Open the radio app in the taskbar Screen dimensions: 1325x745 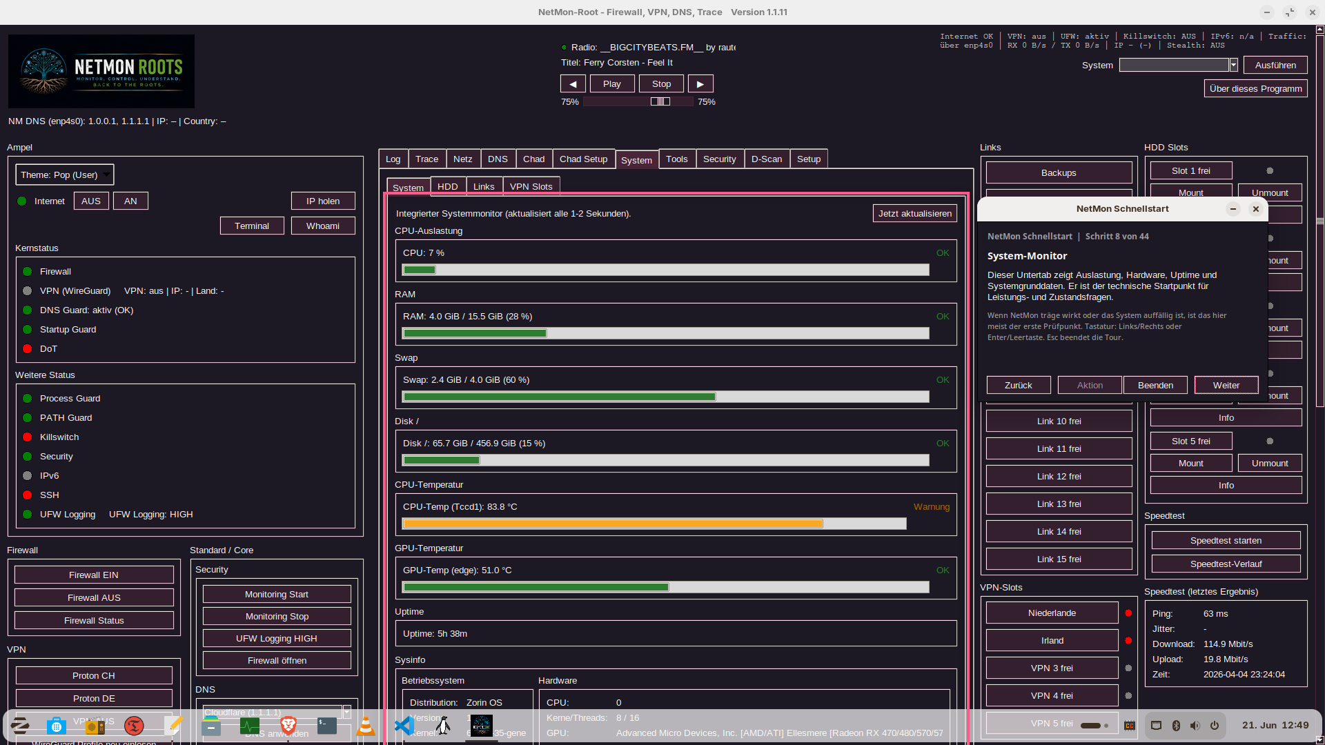click(95, 725)
